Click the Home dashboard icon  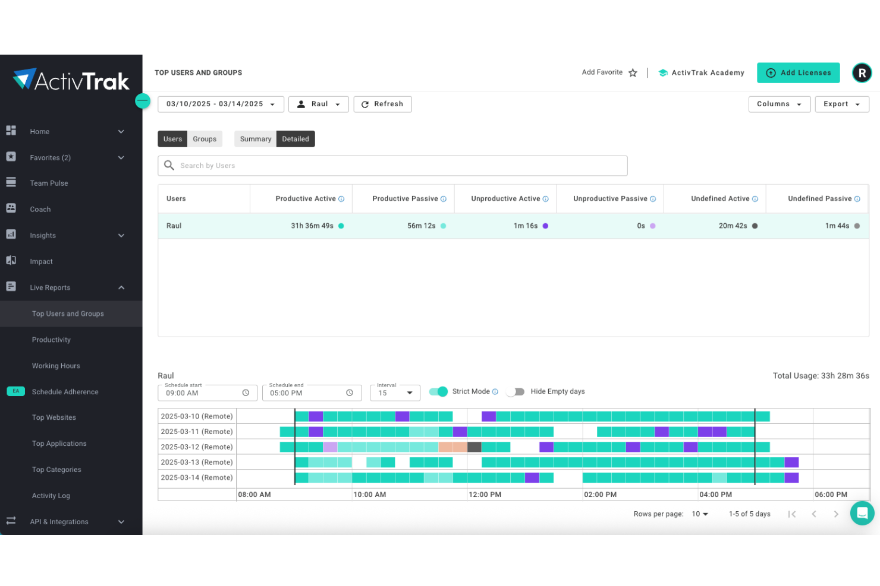(x=11, y=131)
